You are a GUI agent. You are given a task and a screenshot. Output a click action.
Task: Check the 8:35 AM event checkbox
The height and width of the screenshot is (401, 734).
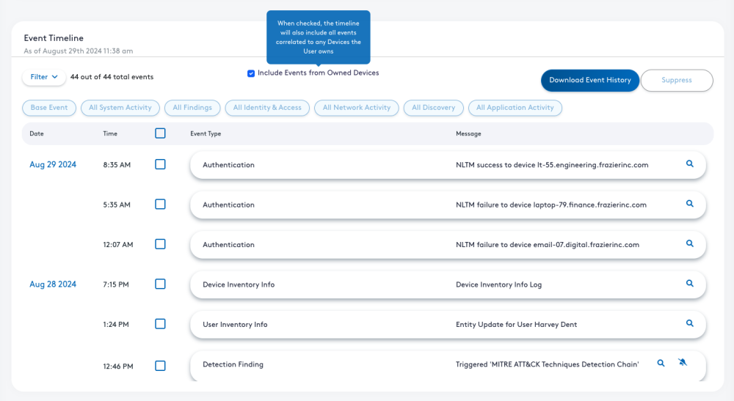click(160, 164)
